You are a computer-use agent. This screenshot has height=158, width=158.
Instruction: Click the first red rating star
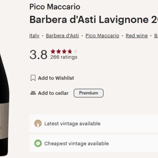(x=53, y=51)
